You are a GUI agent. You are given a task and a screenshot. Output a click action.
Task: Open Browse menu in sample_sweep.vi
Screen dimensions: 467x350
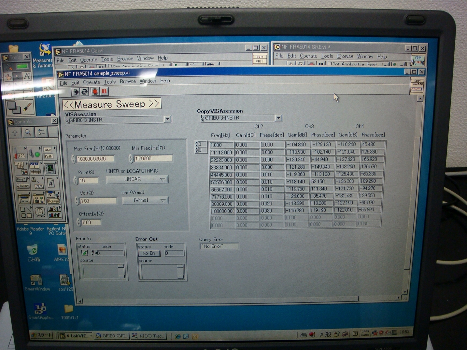tap(128, 81)
